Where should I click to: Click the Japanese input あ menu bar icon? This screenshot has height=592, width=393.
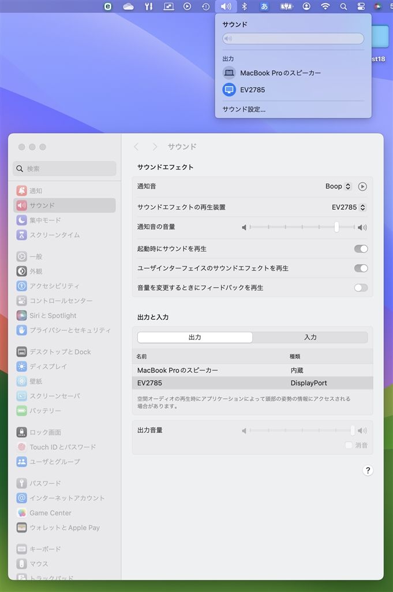coord(264,6)
